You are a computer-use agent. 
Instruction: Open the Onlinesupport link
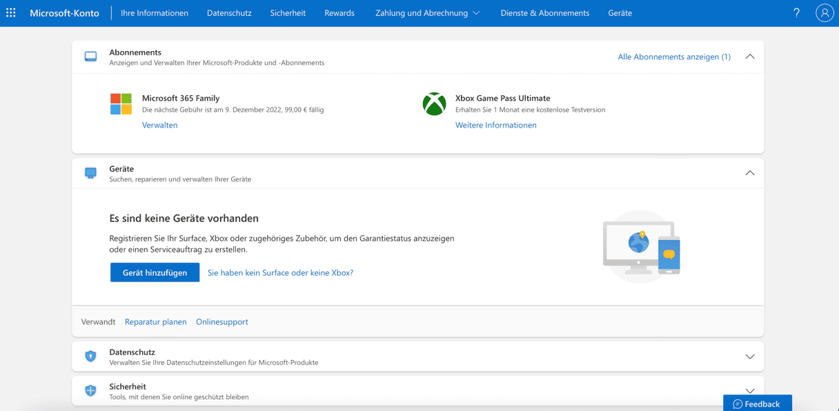(x=222, y=321)
